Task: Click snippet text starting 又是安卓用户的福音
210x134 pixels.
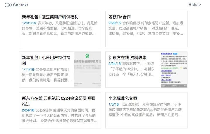Action: click(x=47, y=75)
